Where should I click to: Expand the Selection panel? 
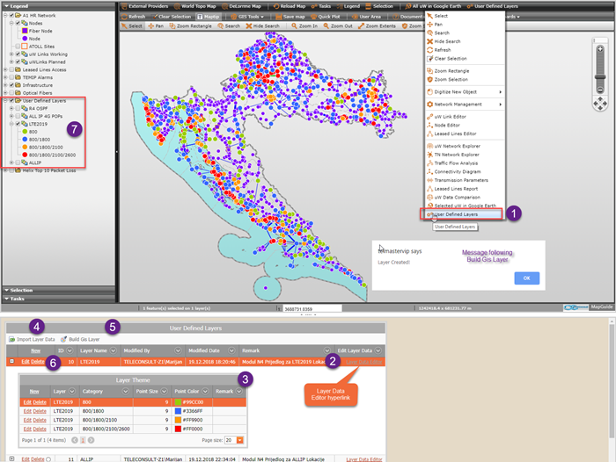59,290
